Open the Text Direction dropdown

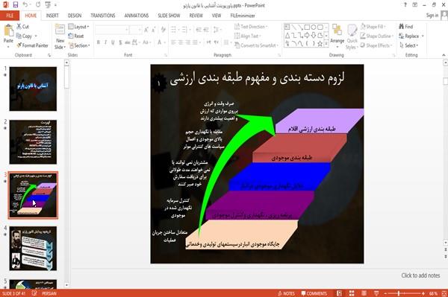pyautogui.click(x=251, y=27)
